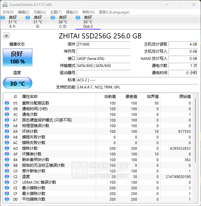The image size is (201, 206).
Task: Click the 通电时间 value 0 小时
Action: tap(183, 73)
